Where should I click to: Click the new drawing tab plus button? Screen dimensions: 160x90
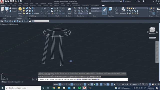30,18
